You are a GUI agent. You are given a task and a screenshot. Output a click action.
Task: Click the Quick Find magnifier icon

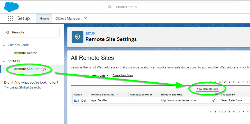pyautogui.click(x=8, y=32)
